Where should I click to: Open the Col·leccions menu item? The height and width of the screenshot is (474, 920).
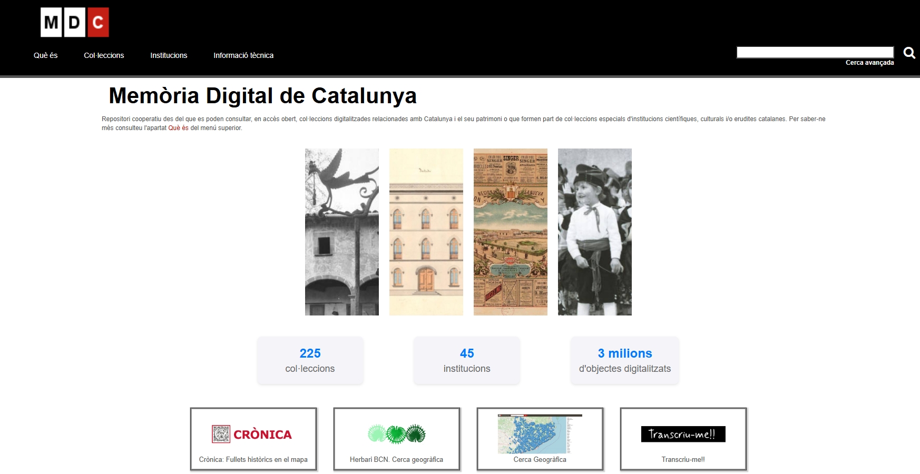tap(104, 55)
